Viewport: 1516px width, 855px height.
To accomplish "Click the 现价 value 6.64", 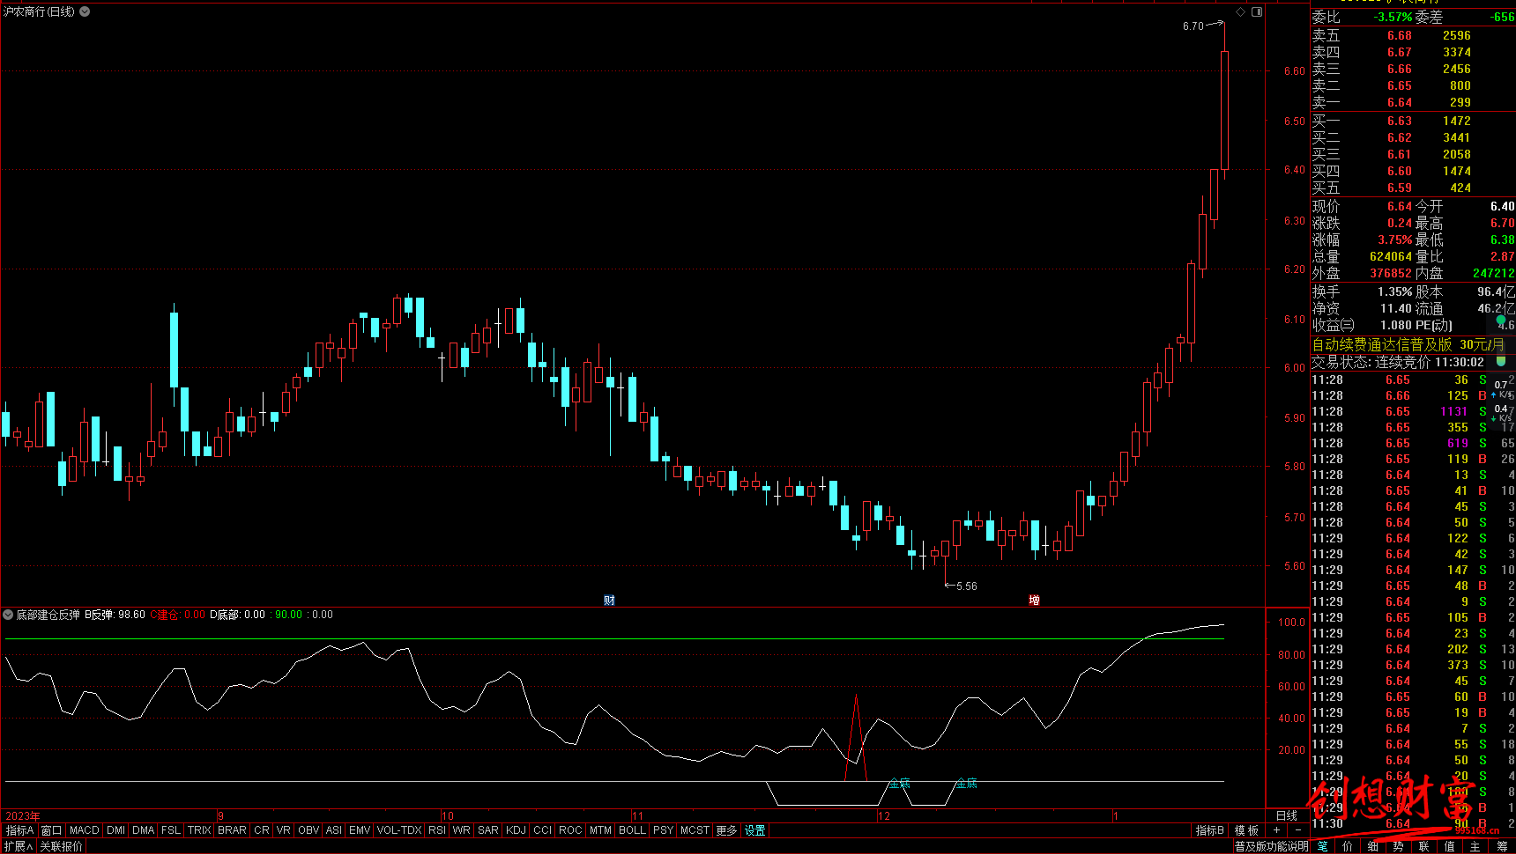I will [x=1400, y=207].
